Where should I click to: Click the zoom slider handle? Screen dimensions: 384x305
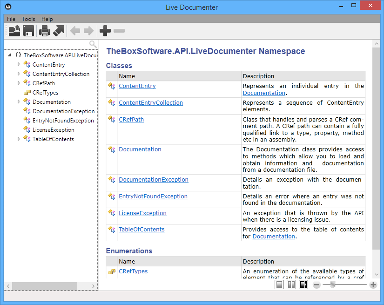pos(333,285)
